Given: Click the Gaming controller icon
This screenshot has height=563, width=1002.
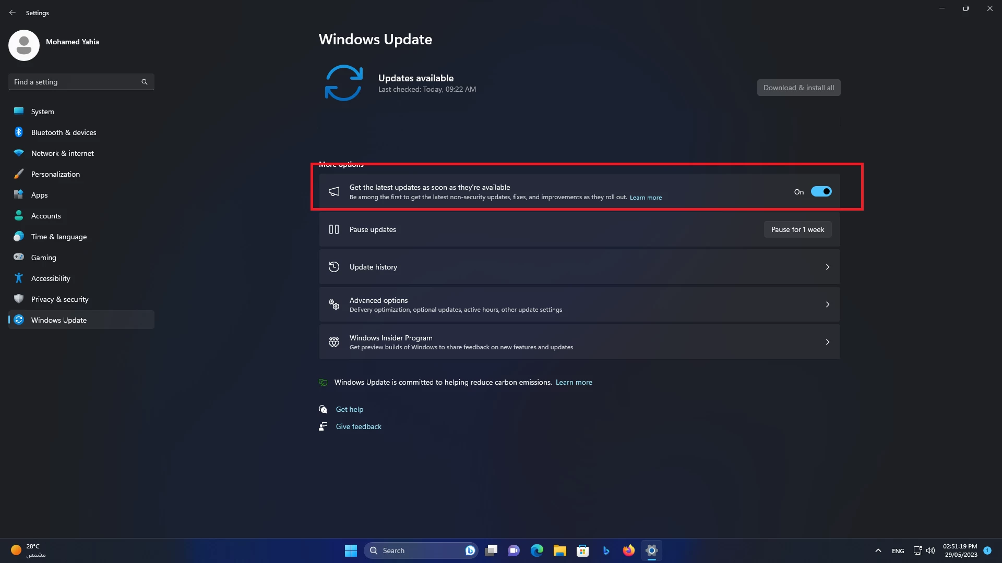Looking at the screenshot, I should coord(19,257).
